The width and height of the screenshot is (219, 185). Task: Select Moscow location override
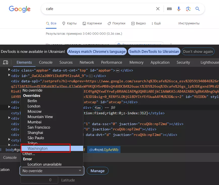click(52, 112)
